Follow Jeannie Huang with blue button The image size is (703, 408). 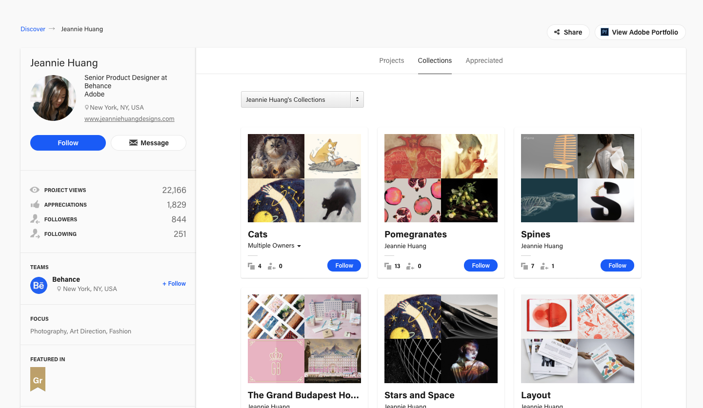click(68, 143)
